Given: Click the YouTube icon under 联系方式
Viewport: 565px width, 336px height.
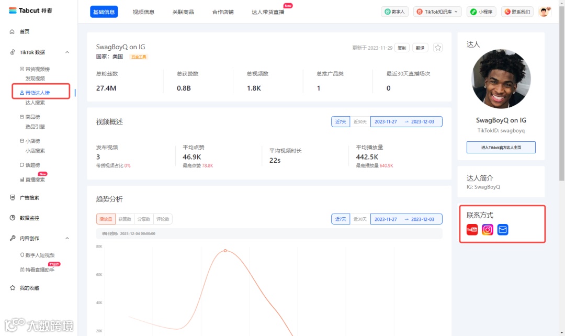Looking at the screenshot, I should click(471, 229).
